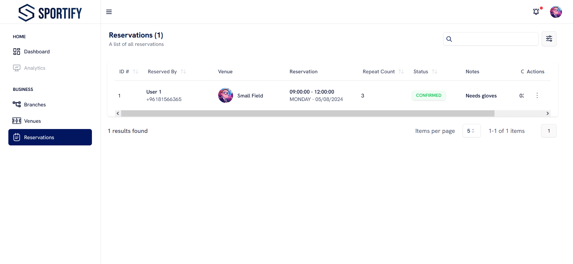Image resolution: width=573 pixels, height=264 pixels.
Task: Open the notifications bell
Action: 536,12
